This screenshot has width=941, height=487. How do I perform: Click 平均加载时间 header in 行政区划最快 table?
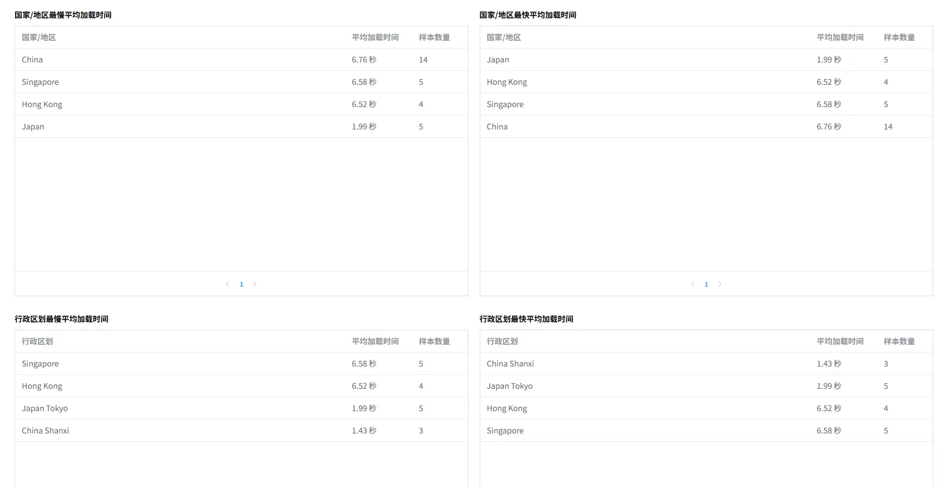pos(840,341)
